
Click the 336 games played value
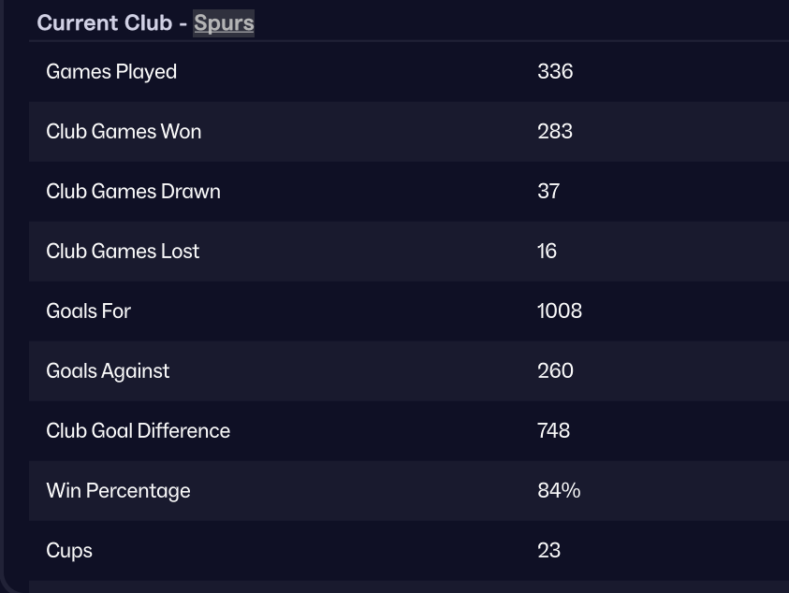coord(555,72)
